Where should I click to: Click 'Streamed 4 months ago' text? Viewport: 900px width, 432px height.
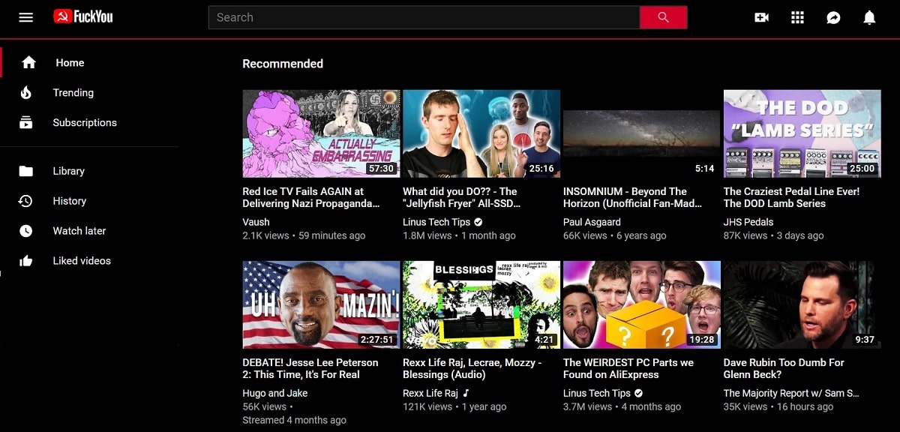click(295, 420)
